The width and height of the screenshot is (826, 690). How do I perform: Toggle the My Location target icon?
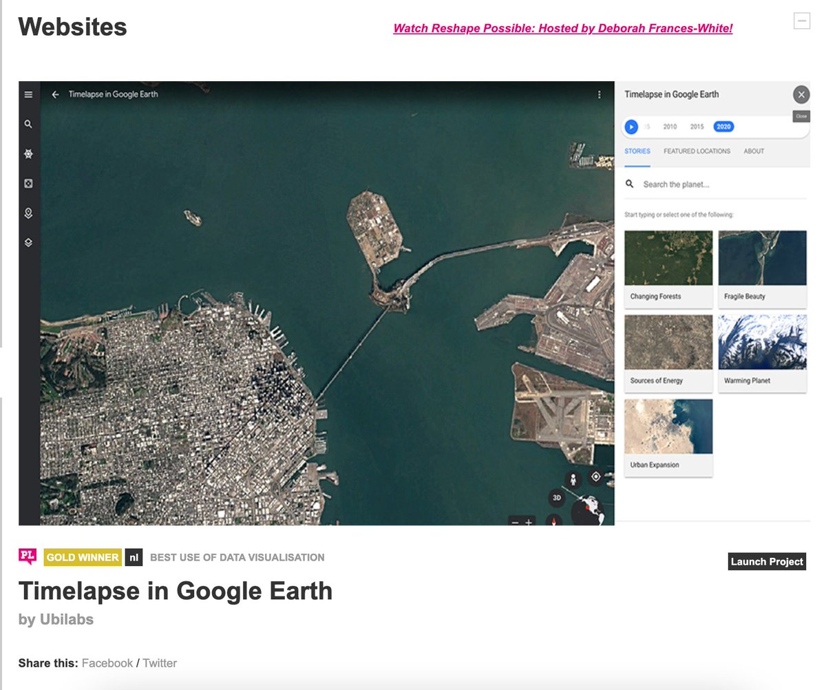tap(595, 477)
